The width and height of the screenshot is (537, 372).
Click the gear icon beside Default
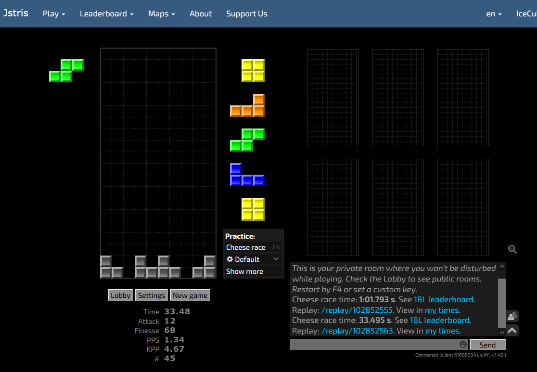pyautogui.click(x=230, y=259)
